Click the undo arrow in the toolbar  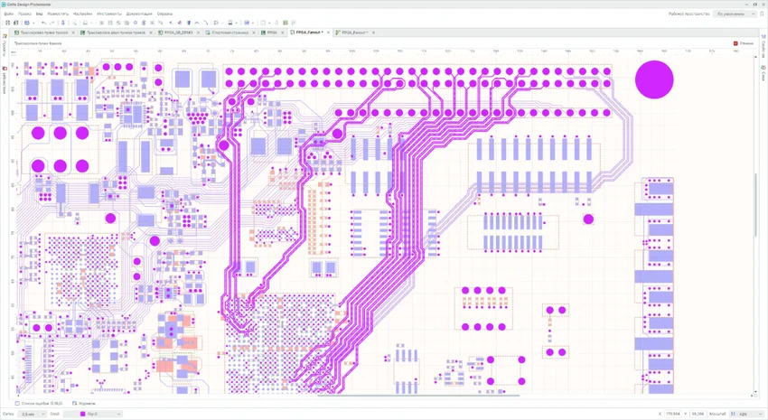(43, 23)
